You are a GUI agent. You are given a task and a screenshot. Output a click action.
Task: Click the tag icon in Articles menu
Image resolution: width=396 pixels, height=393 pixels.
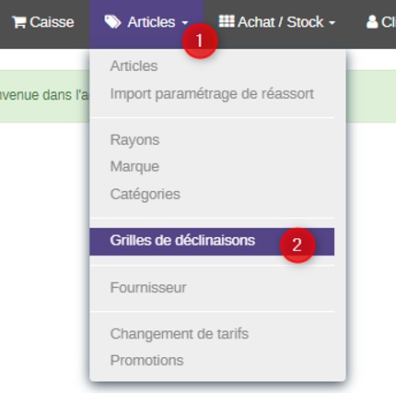pos(112,22)
